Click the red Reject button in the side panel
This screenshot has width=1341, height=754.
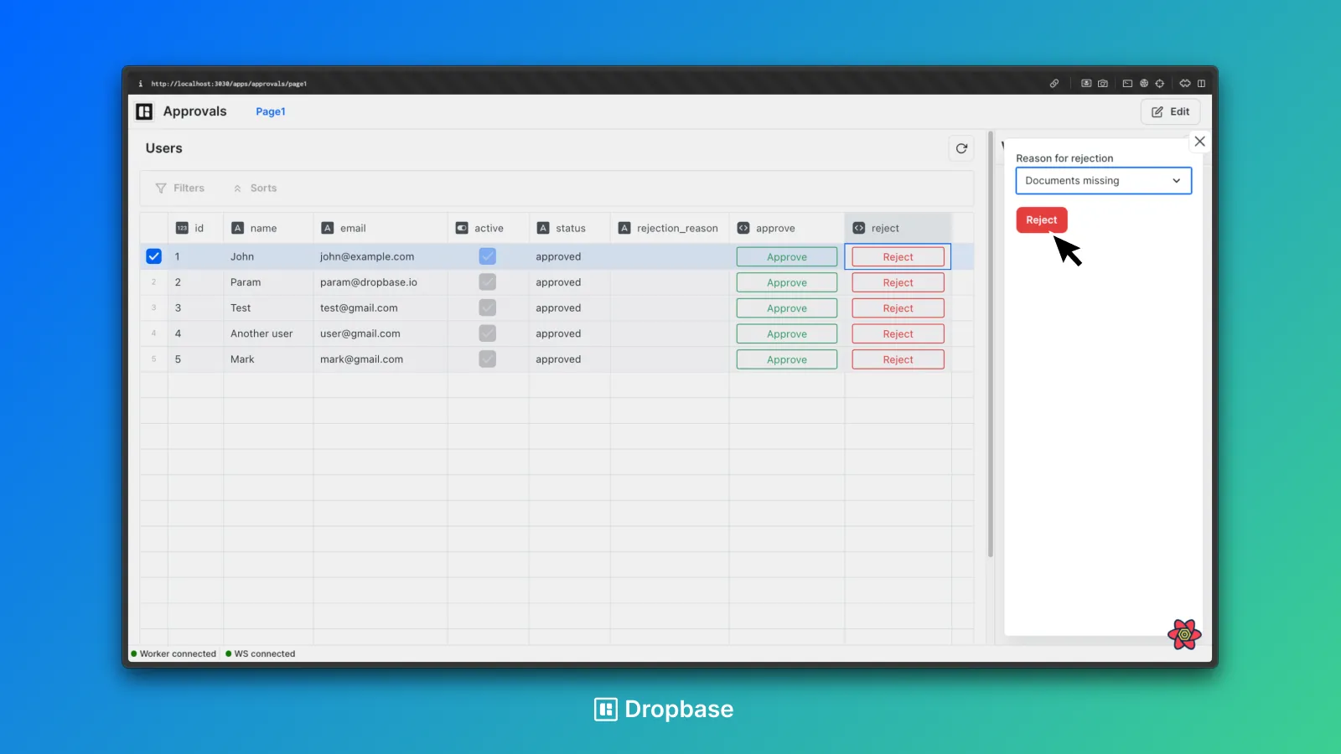[x=1041, y=219]
